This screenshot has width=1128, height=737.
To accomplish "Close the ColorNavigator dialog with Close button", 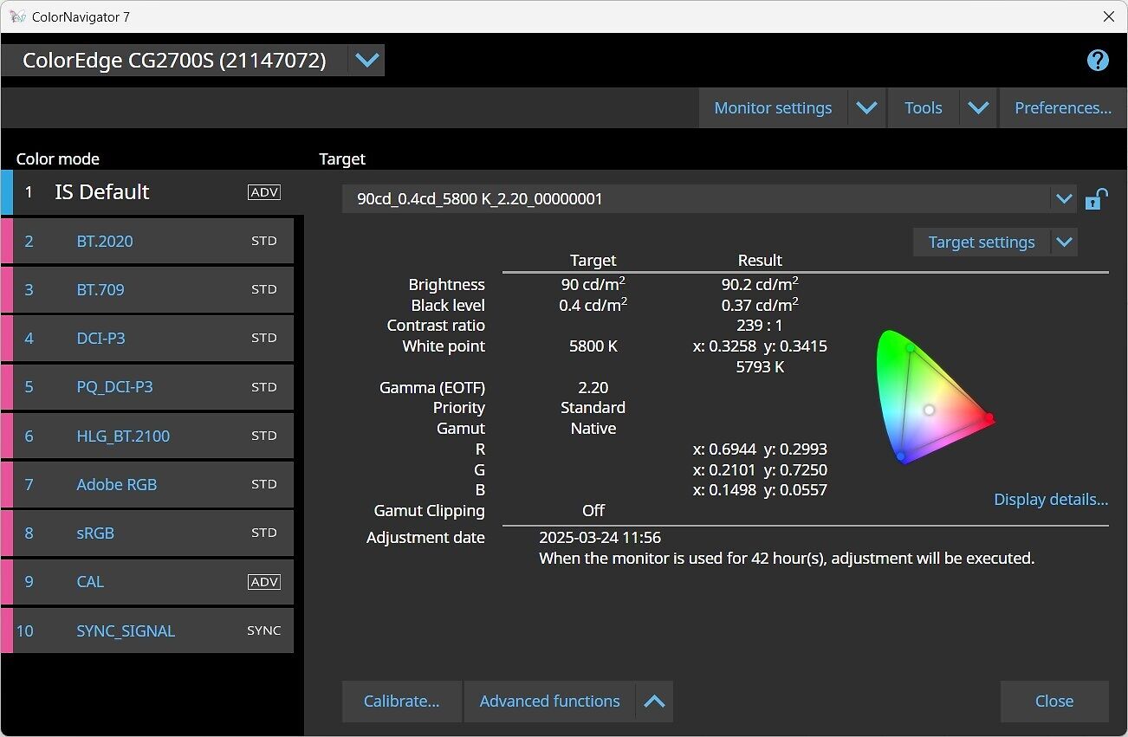I will [x=1054, y=701].
